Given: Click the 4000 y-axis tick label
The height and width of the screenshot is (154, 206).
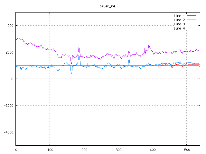Looking at the screenshot, I should [x=9, y=26].
